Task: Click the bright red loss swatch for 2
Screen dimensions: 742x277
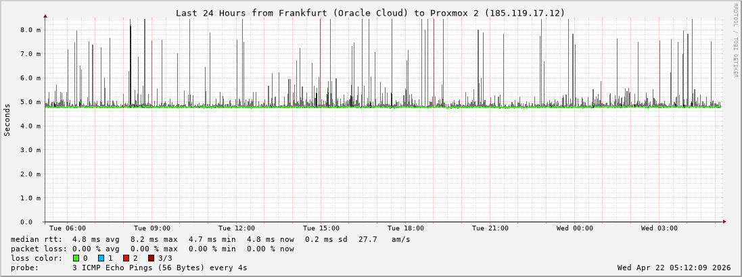Action: coord(126,258)
